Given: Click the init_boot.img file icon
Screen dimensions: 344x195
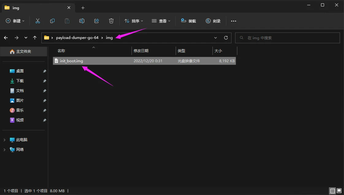Looking at the screenshot, I should (56, 61).
